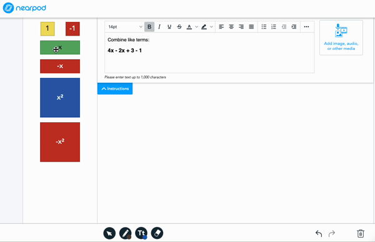The width and height of the screenshot is (375, 242).
Task: Open the more options ellipsis menu
Action: 306,27
